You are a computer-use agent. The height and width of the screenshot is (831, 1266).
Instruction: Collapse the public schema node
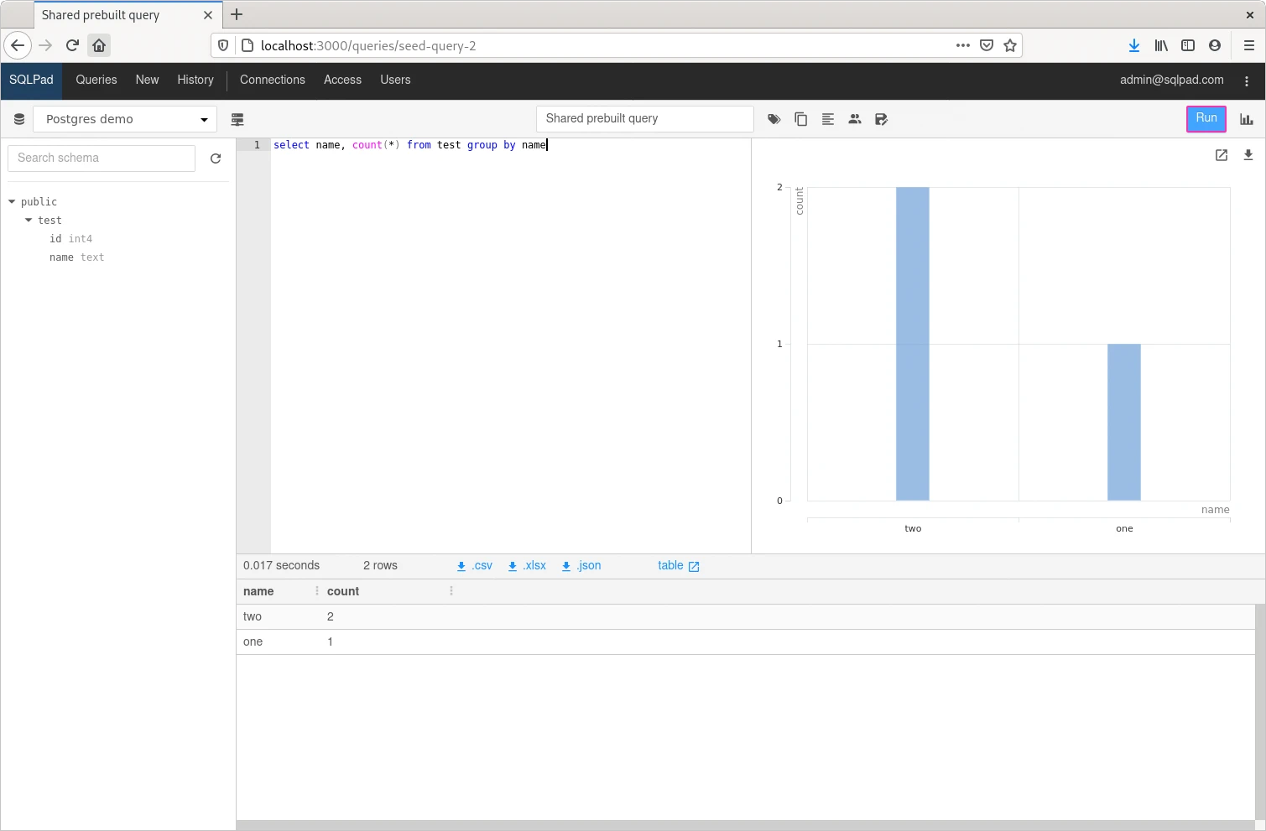tap(13, 202)
